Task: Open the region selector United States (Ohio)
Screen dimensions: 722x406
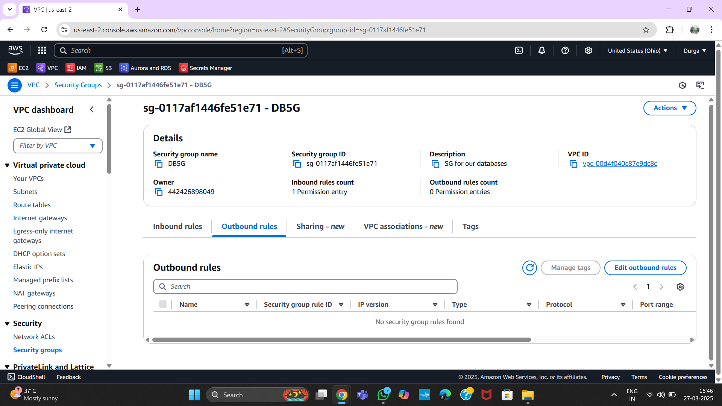Action: pos(638,50)
